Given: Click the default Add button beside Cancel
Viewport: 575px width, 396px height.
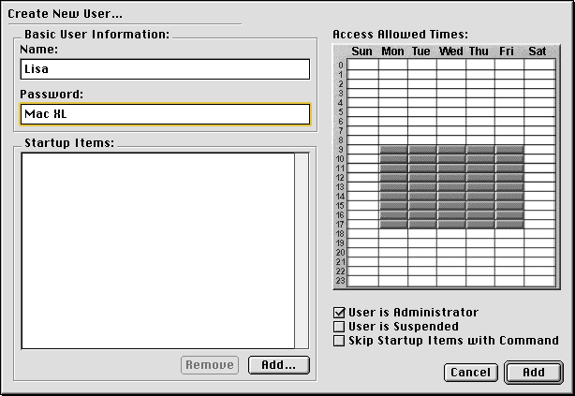Looking at the screenshot, I should point(534,373).
